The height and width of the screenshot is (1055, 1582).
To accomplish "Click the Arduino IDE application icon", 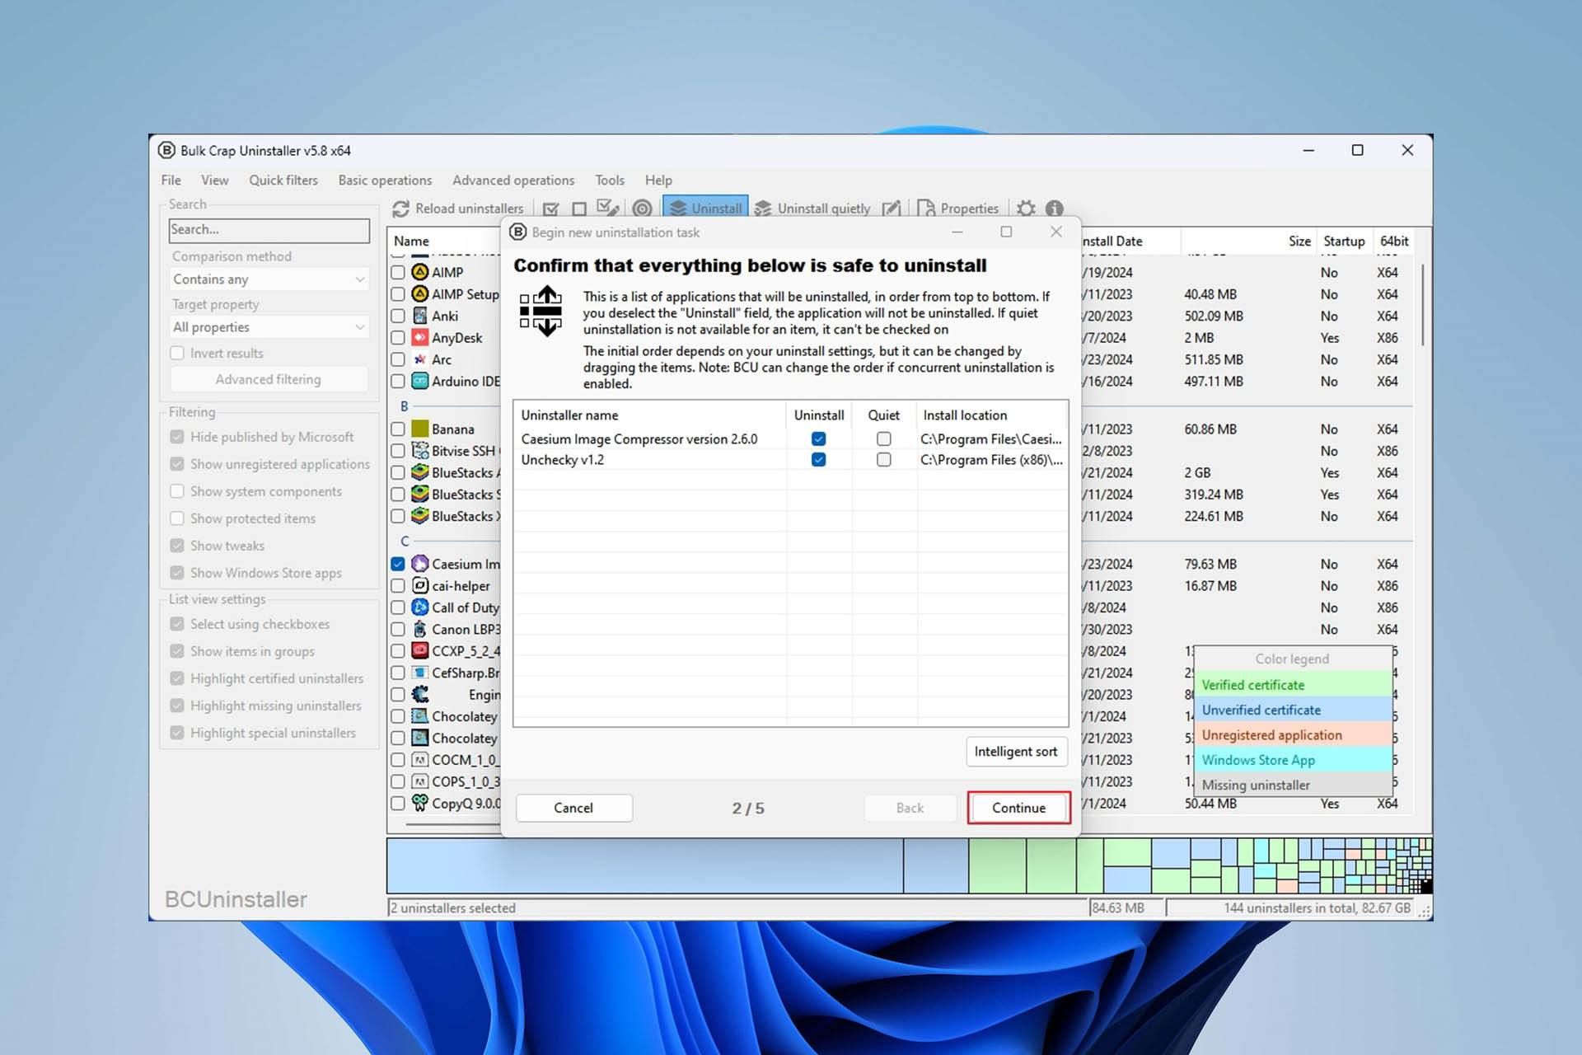I will (420, 381).
